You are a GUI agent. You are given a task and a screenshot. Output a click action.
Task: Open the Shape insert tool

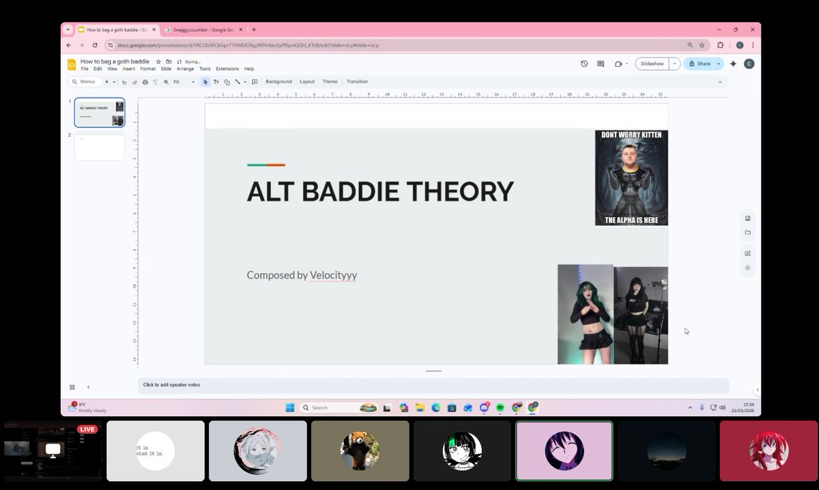tap(227, 82)
